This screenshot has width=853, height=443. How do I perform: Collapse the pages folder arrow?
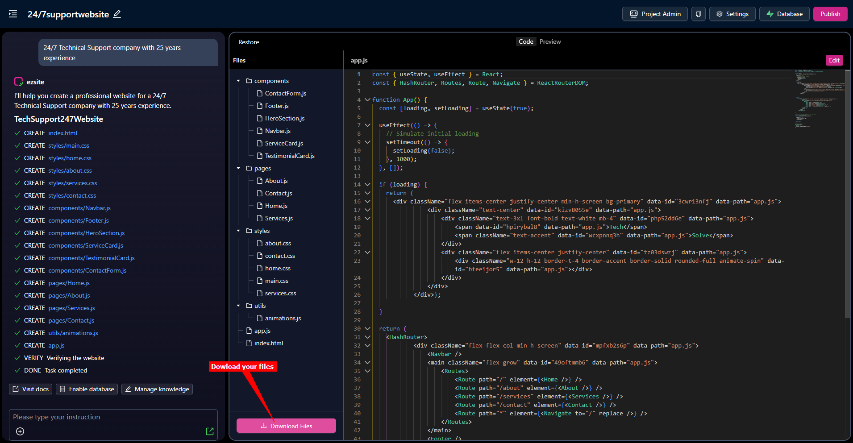(238, 168)
